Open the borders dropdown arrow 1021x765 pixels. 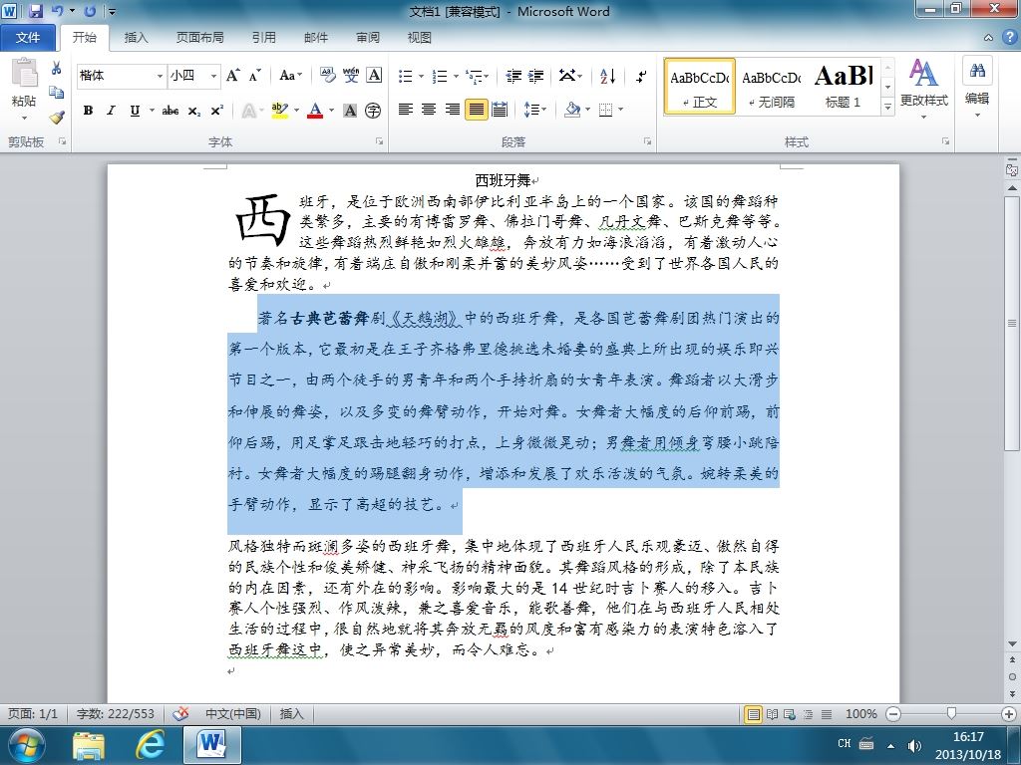(x=621, y=110)
